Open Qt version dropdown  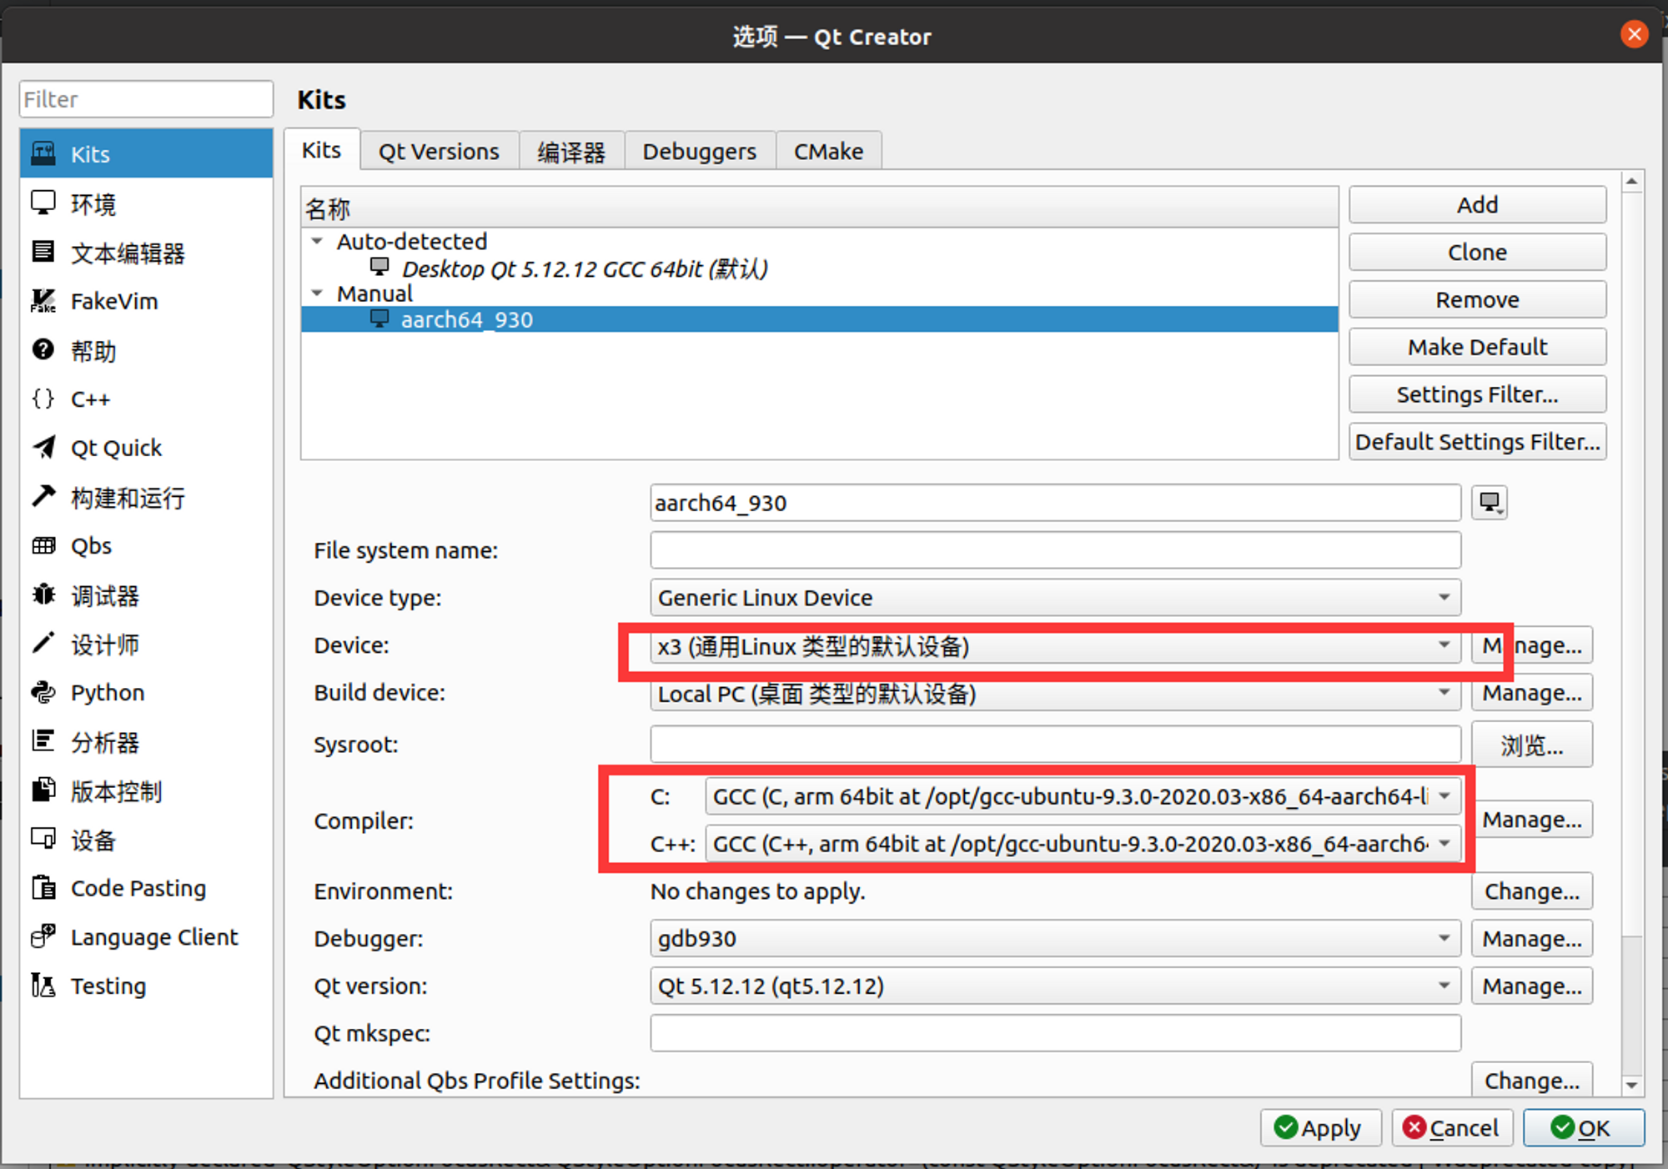click(x=1055, y=986)
